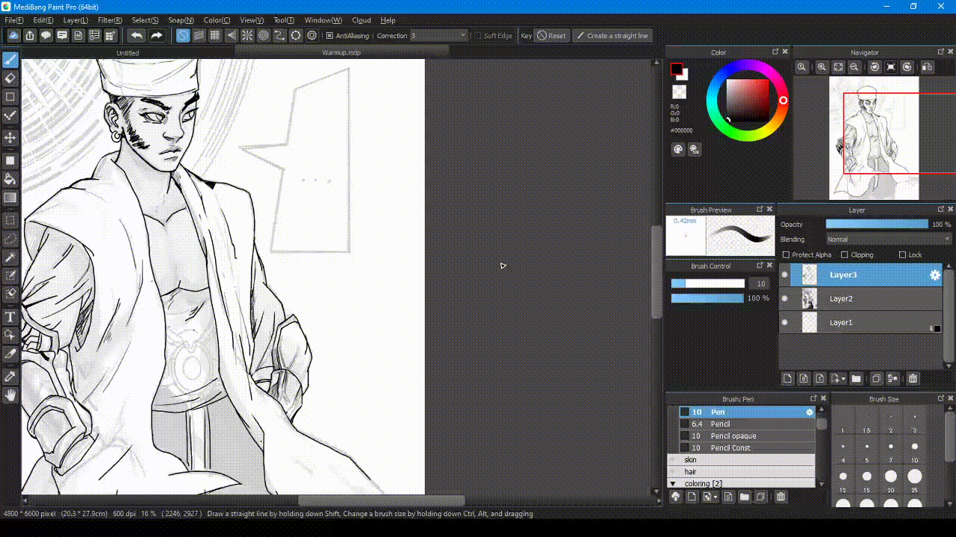The height and width of the screenshot is (537, 956).
Task: Click the Redo arrow in toolbar
Action: 156,35
